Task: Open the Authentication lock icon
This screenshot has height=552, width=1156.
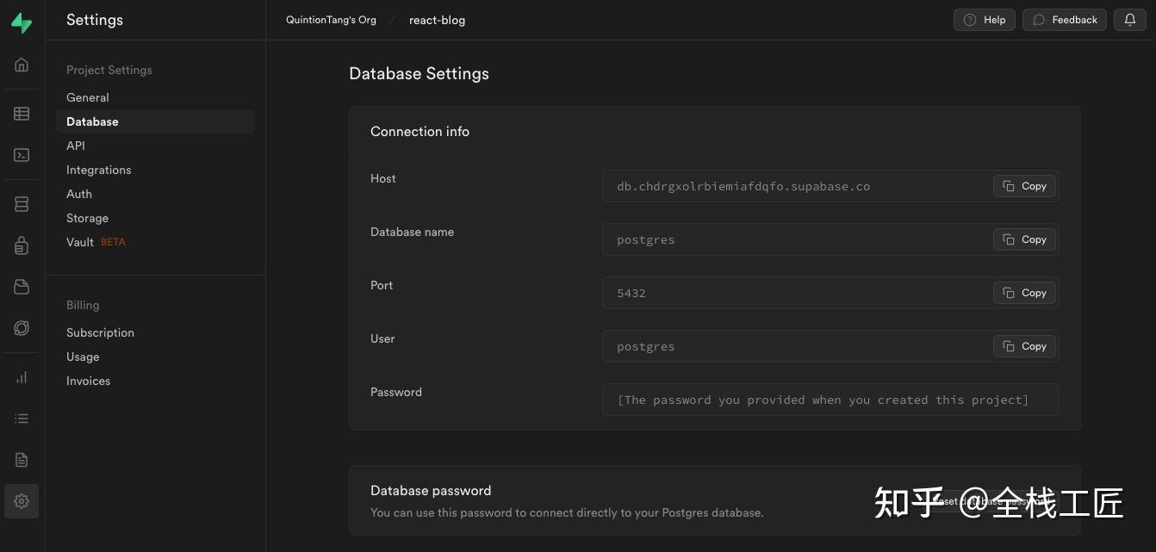Action: (22, 246)
